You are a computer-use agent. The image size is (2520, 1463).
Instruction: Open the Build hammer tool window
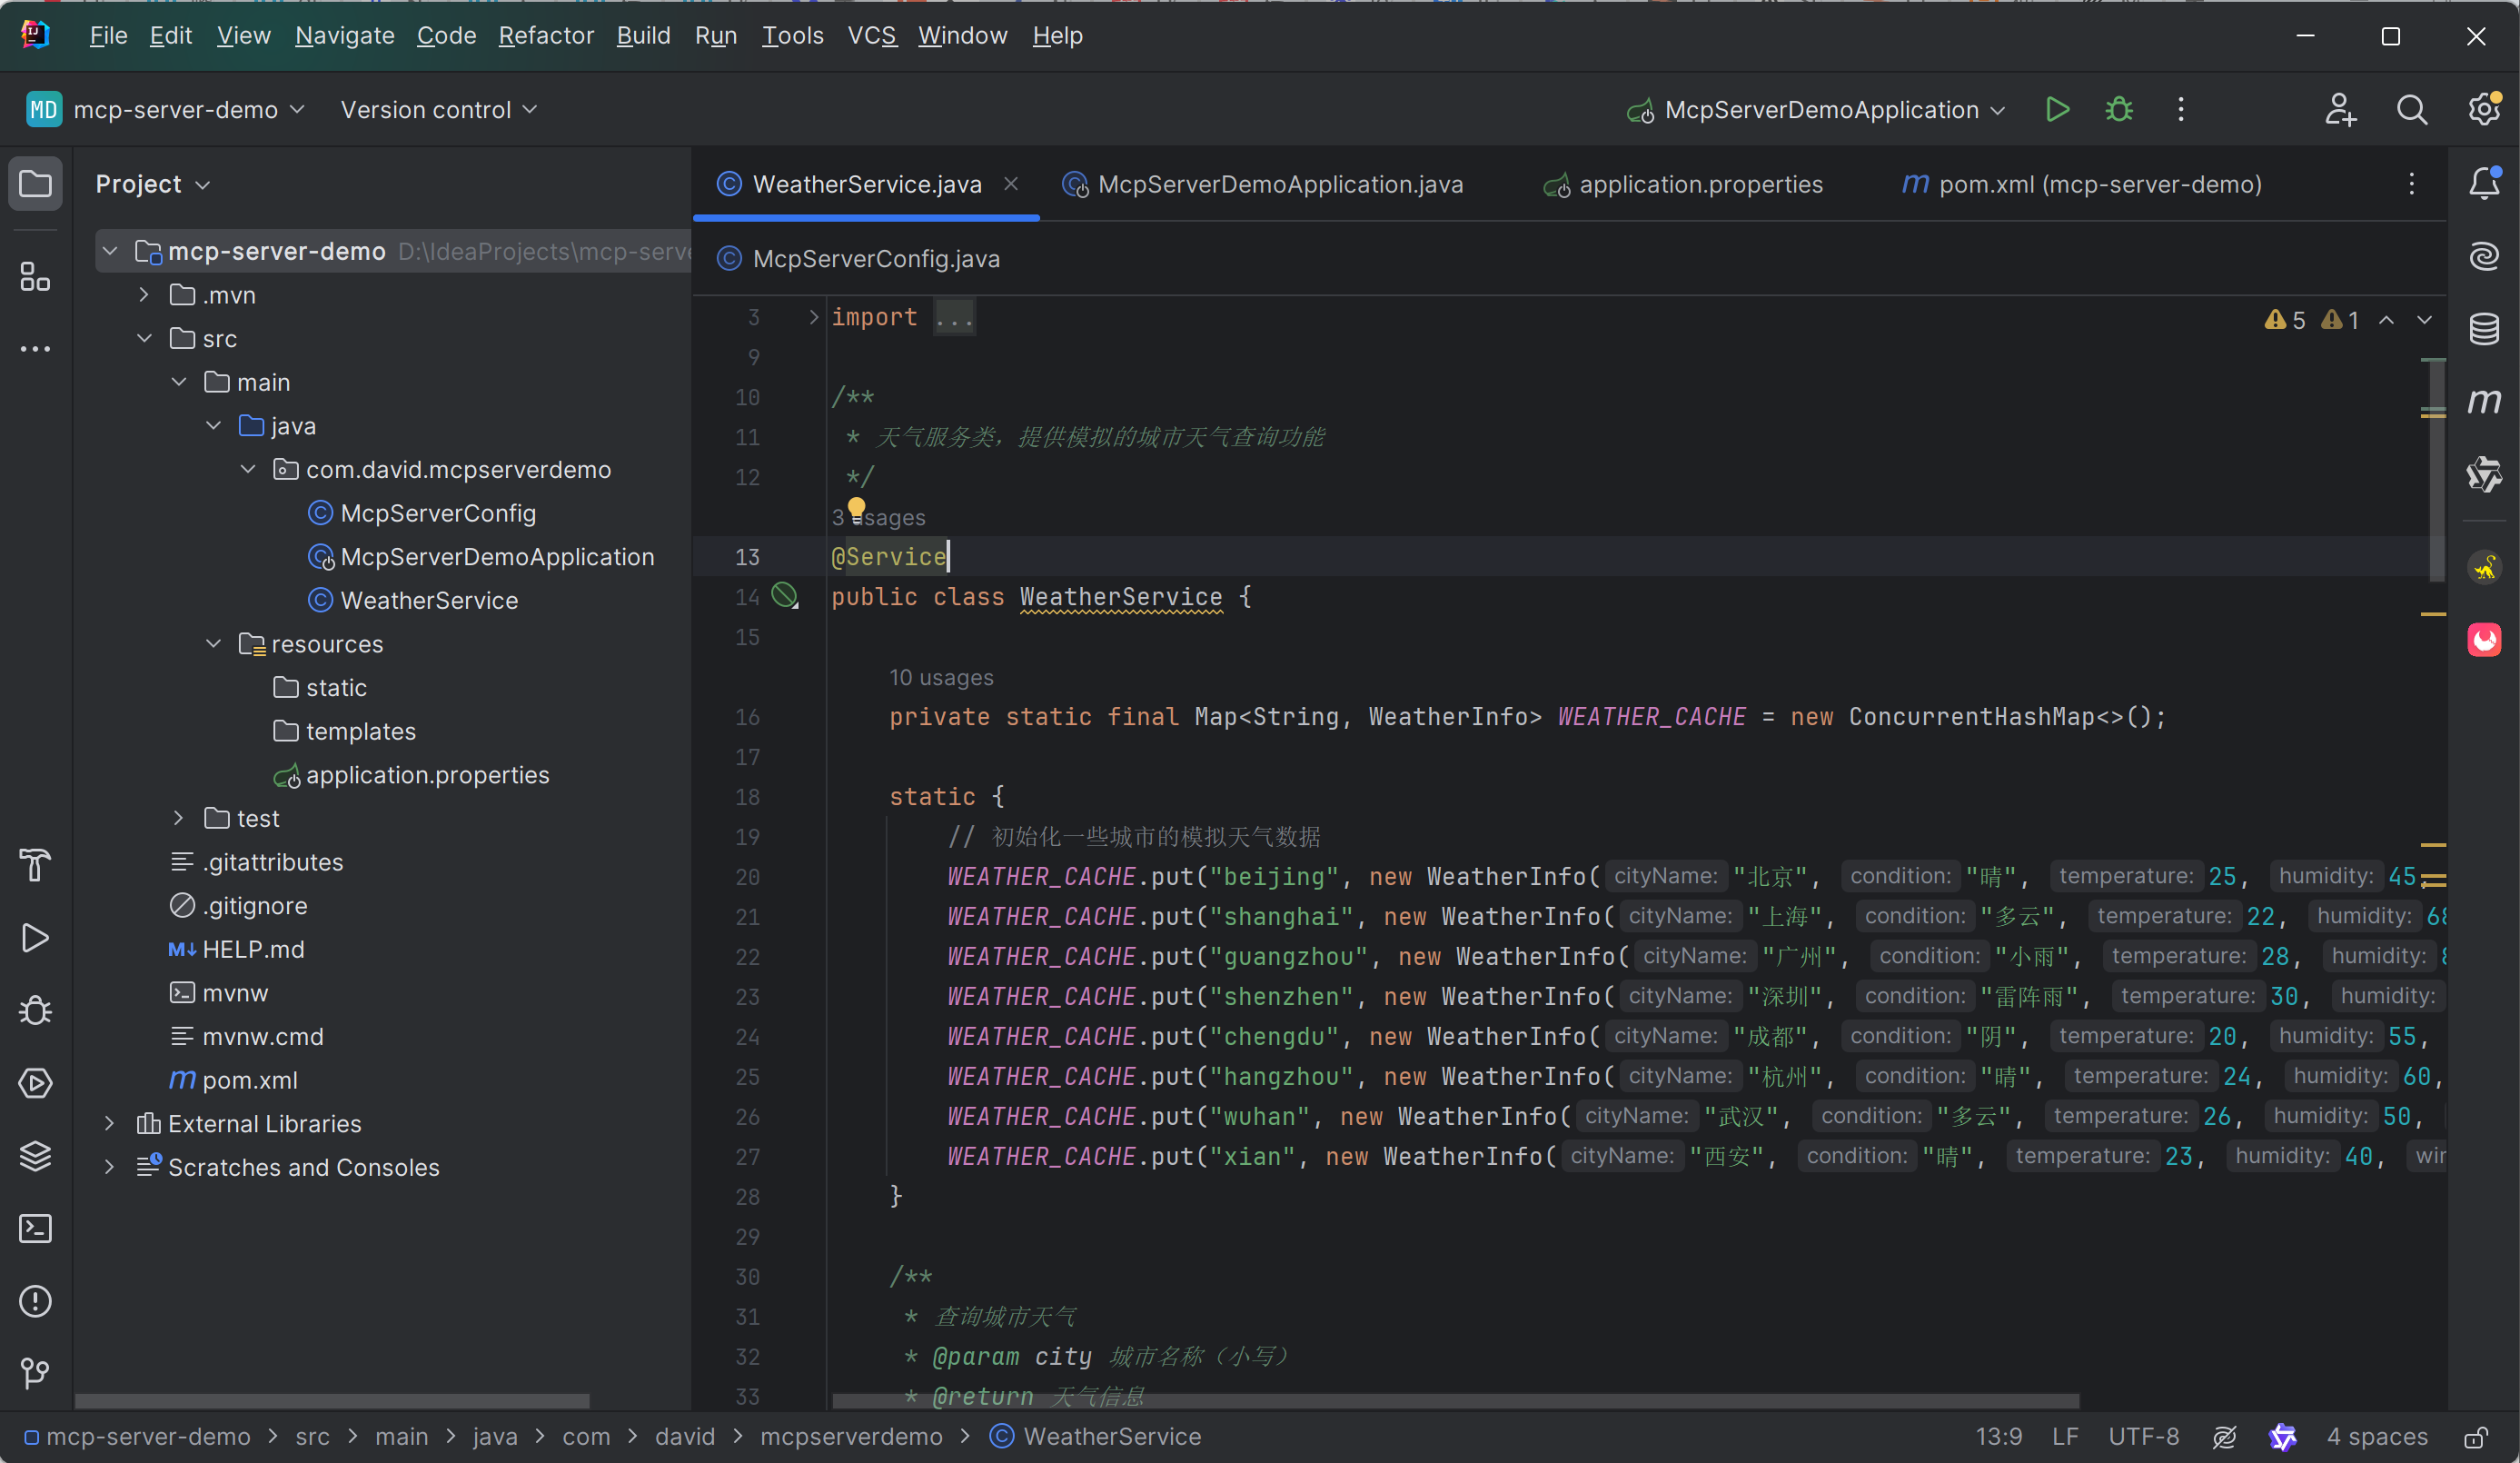[36, 865]
